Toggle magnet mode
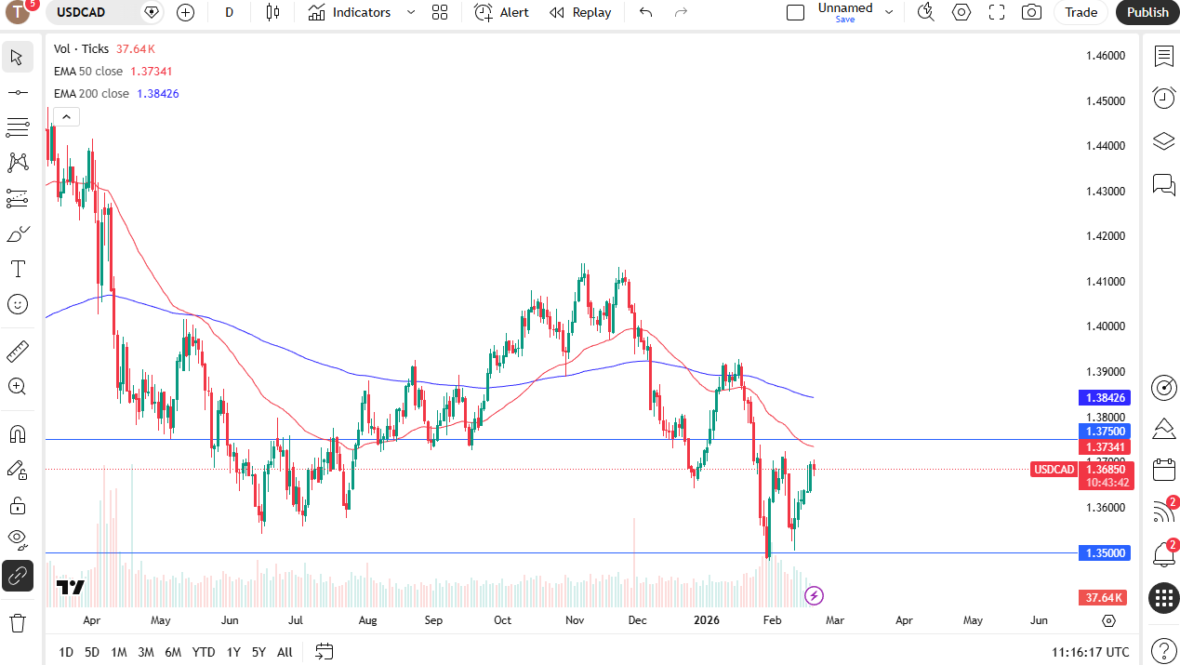 tap(17, 434)
